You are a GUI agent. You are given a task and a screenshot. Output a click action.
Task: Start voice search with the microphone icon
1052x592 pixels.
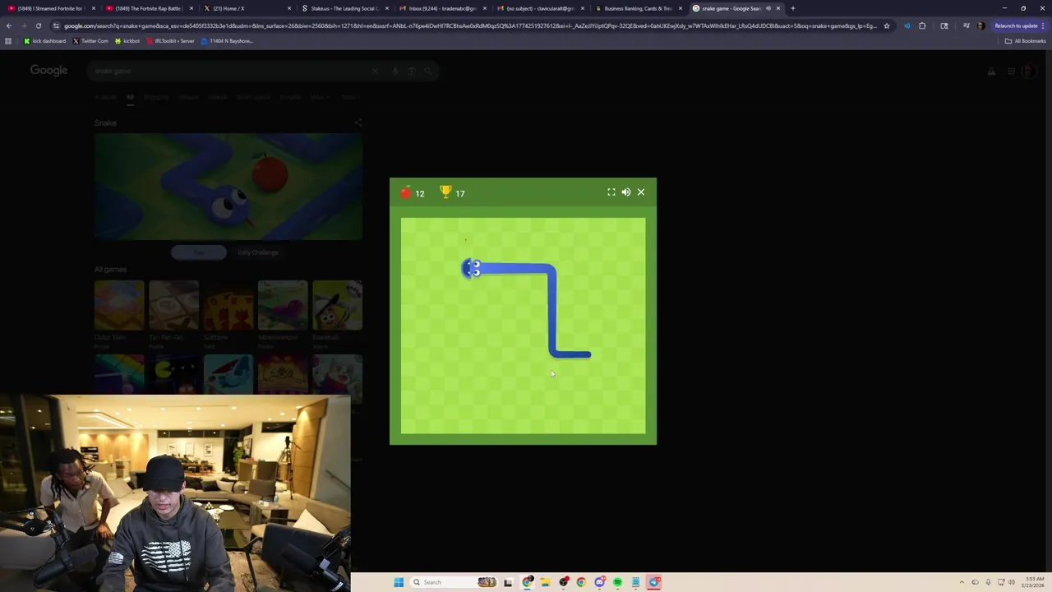pos(395,71)
